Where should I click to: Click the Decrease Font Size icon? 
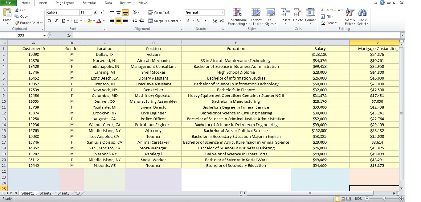(x=102, y=12)
